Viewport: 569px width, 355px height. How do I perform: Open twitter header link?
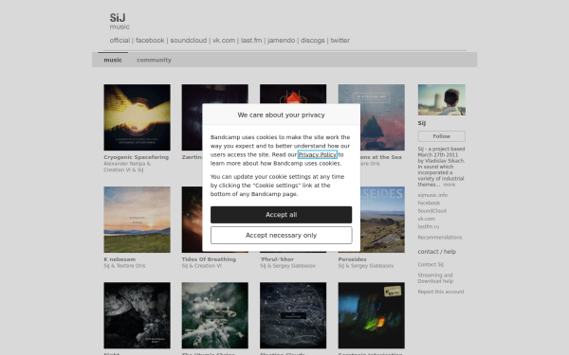coord(340,40)
